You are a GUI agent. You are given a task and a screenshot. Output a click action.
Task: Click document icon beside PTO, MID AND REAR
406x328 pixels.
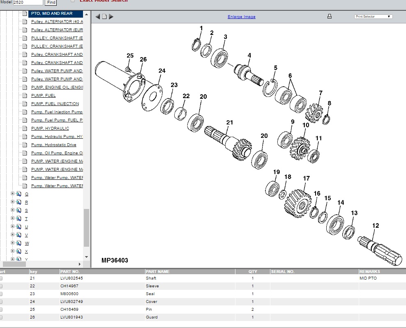coord(25,14)
